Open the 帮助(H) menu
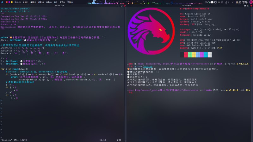The width and height of the screenshot is (253, 142). 70,2
